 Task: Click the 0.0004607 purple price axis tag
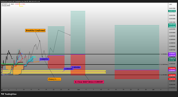pos(172,70)
